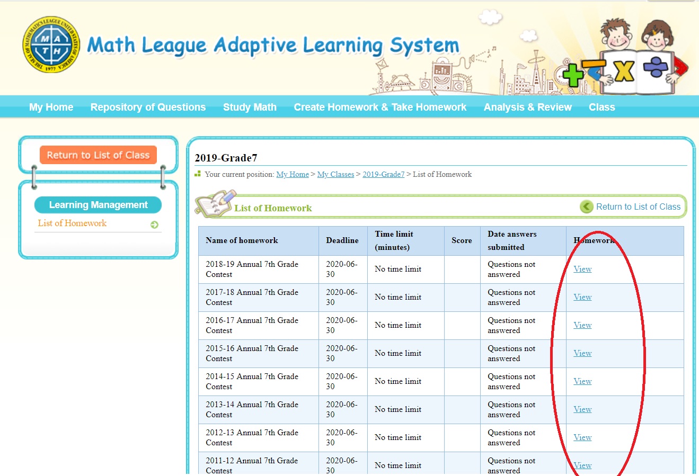Follow the My Home breadcrumb link
Viewport: 699px width, 476px height.
(293, 174)
